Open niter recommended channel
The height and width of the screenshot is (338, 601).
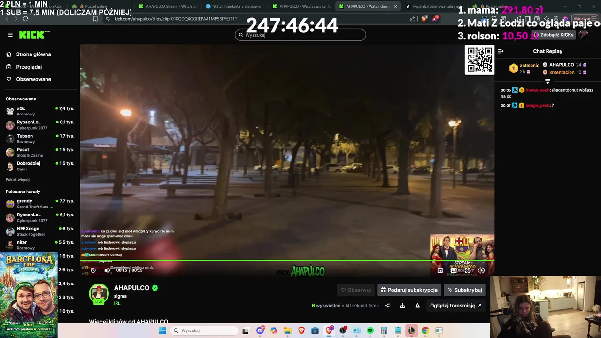click(39, 245)
